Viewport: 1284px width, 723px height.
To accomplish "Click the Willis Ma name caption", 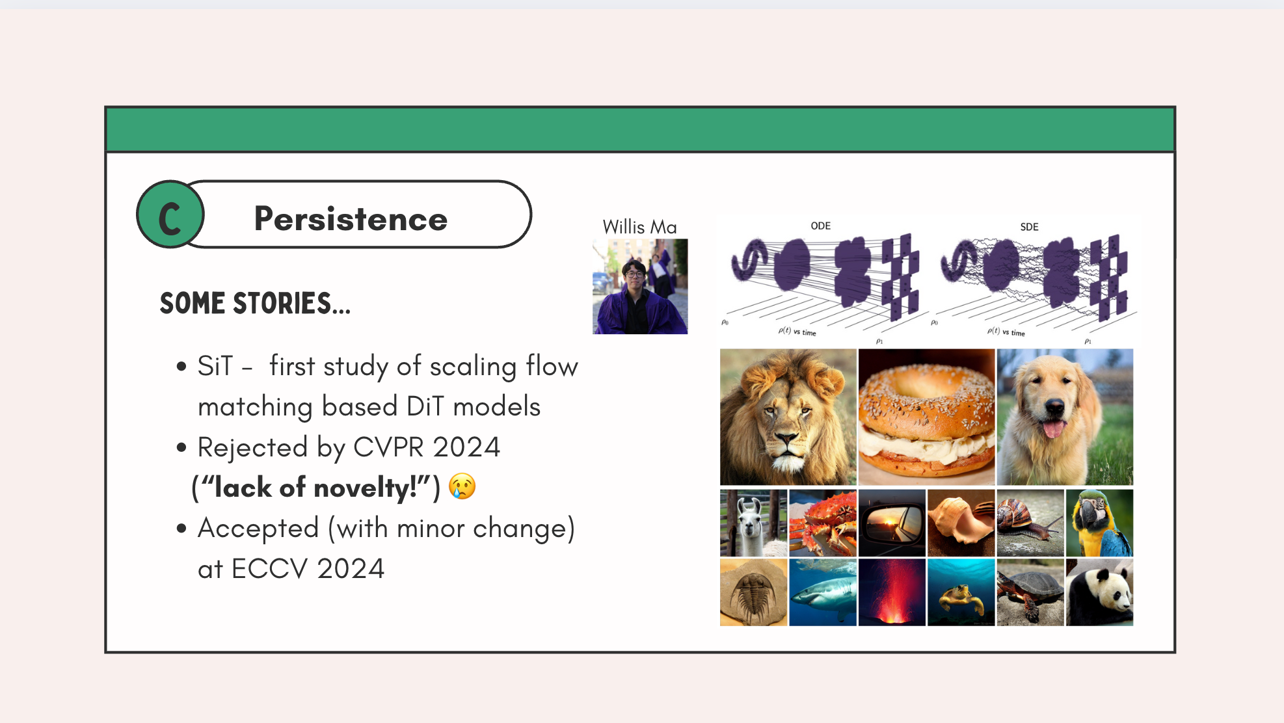I will [639, 227].
